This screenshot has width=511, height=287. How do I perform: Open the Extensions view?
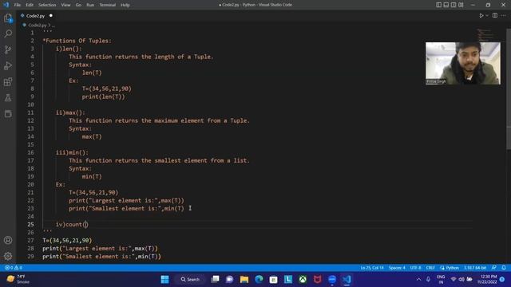tap(8, 81)
